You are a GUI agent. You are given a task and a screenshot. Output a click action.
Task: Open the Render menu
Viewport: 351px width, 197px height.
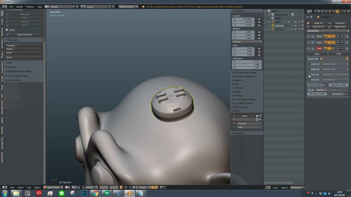19,7
